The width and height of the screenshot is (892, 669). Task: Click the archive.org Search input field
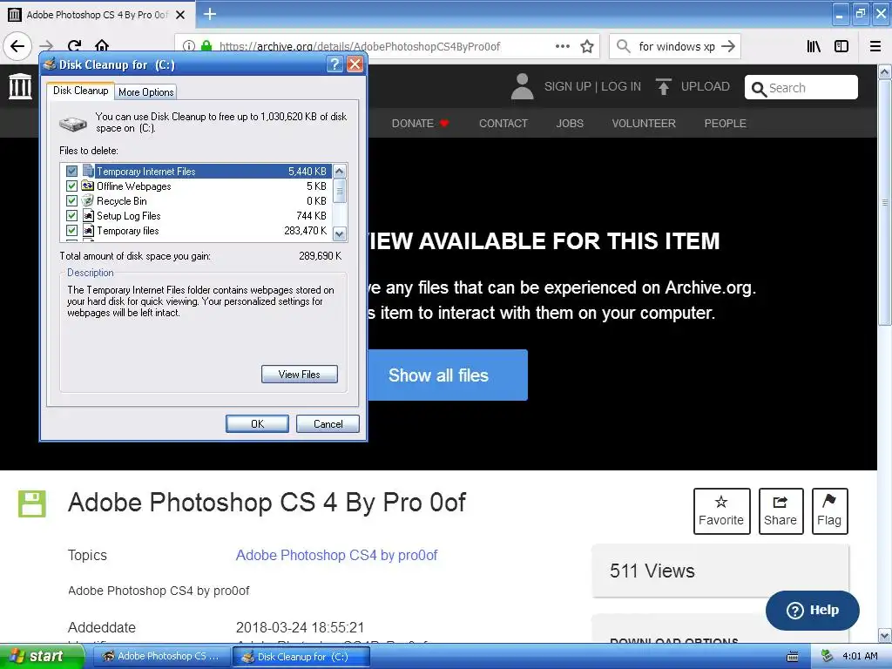click(x=801, y=88)
